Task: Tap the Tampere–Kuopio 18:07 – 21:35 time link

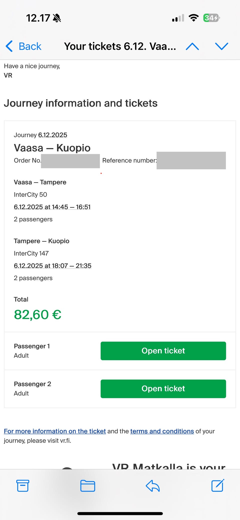Action: point(52,266)
